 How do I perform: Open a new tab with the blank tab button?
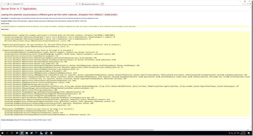103,4
